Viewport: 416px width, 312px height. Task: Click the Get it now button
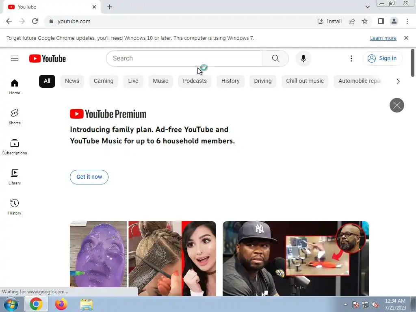[89, 177]
